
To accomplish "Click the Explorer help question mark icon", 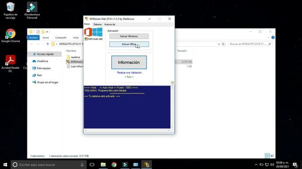I will 273,38.
